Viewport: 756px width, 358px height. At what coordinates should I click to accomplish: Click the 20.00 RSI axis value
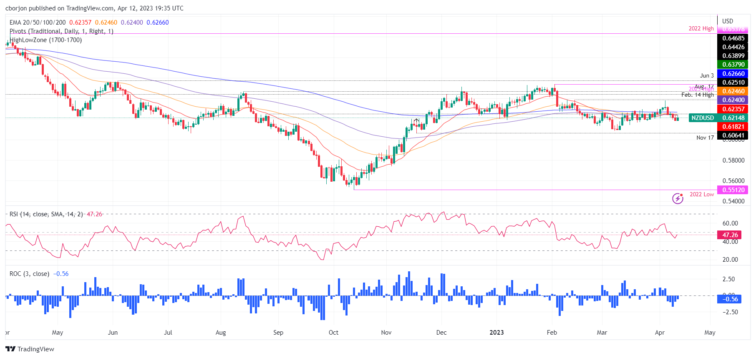[x=730, y=260]
